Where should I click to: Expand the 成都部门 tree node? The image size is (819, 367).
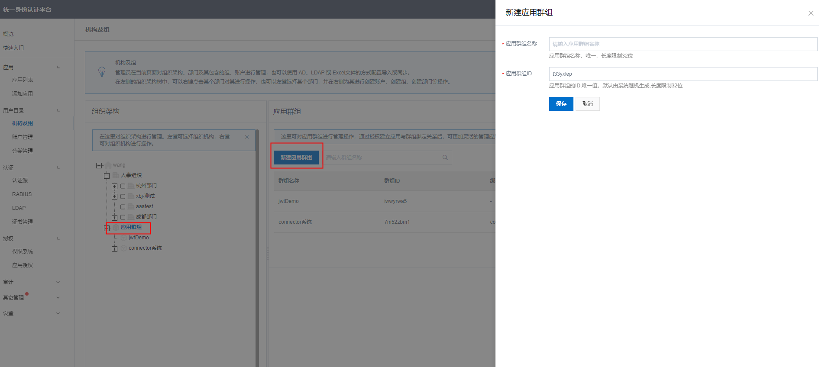coord(114,217)
